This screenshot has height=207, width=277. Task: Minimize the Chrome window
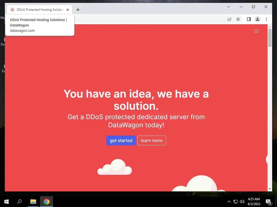tap(241, 7)
